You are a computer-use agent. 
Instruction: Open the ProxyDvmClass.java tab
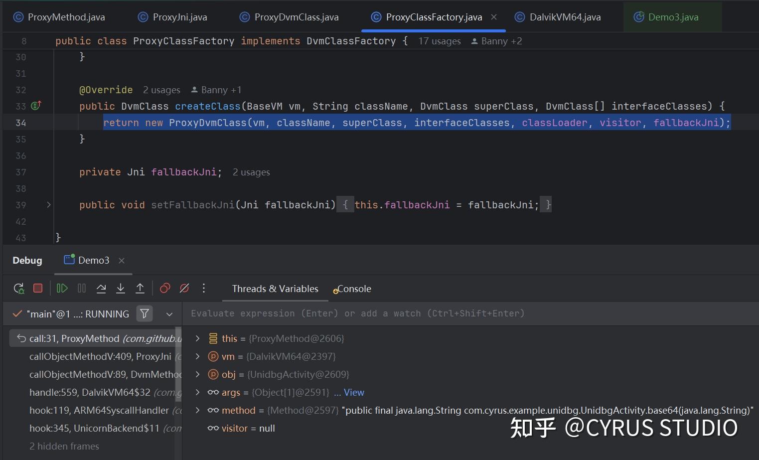click(x=289, y=17)
